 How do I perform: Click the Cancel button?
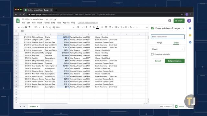pos(158,61)
